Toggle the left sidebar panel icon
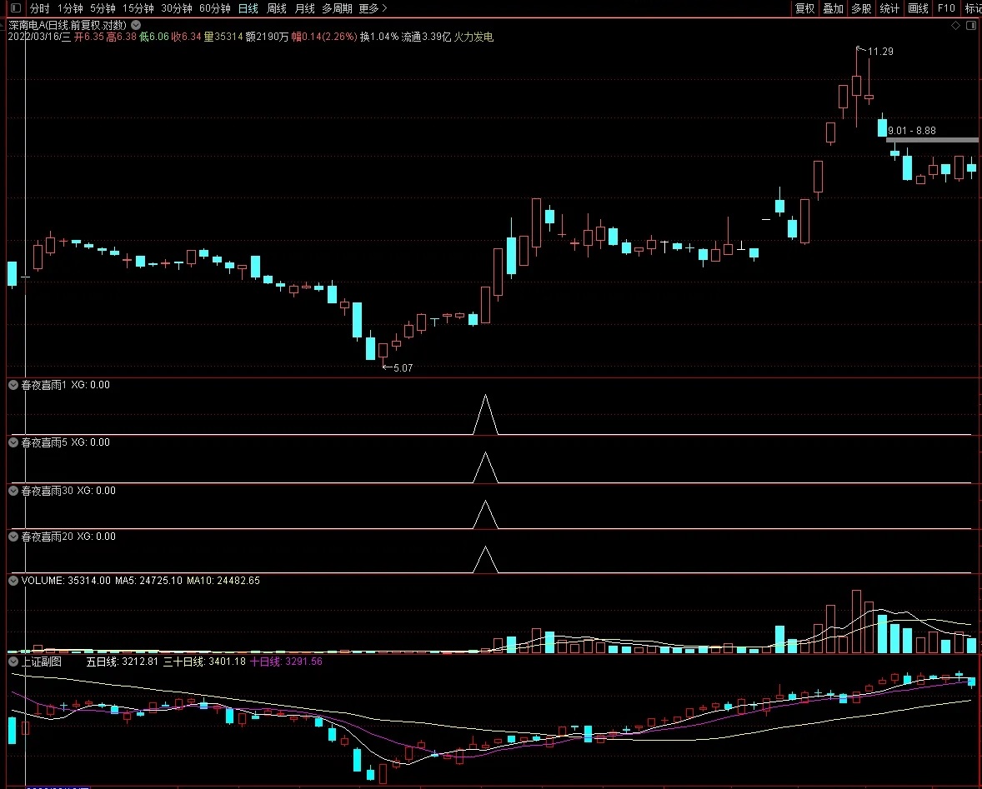This screenshot has height=789, width=982. pos(17,8)
